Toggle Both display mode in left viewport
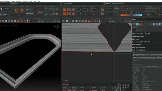 pyautogui.click(x=36, y=21)
